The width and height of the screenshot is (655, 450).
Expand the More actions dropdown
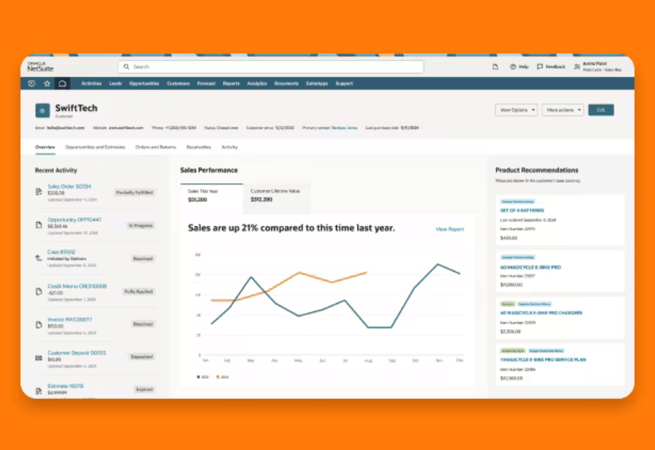tap(563, 110)
